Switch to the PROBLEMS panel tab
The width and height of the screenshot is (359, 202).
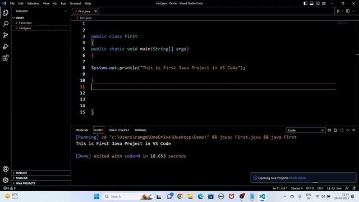click(x=82, y=130)
